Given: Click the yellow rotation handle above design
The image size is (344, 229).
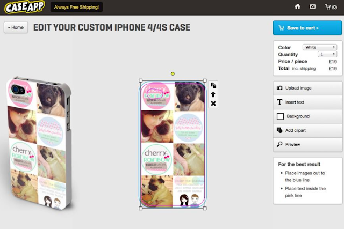Looking at the screenshot, I should [173, 74].
